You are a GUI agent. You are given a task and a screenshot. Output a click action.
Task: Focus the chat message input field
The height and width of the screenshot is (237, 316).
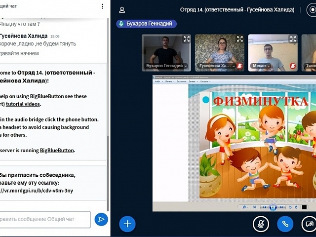[x=45, y=219]
